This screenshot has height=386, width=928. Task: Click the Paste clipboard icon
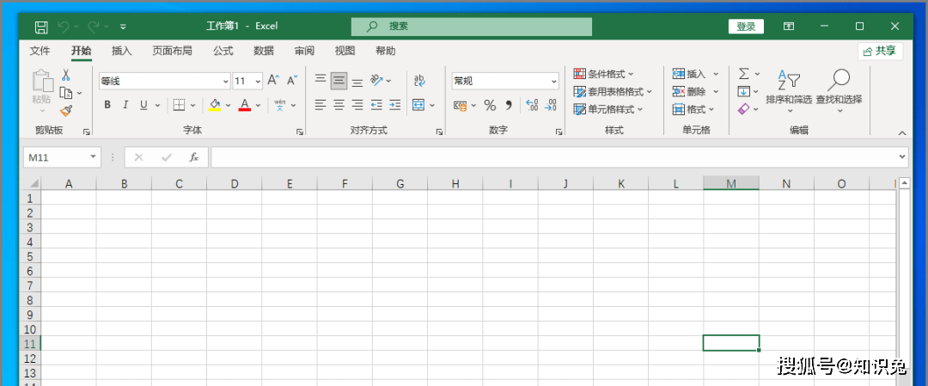(41, 82)
